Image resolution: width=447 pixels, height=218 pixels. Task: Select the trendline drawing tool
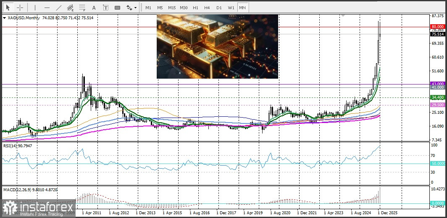click(x=58, y=8)
